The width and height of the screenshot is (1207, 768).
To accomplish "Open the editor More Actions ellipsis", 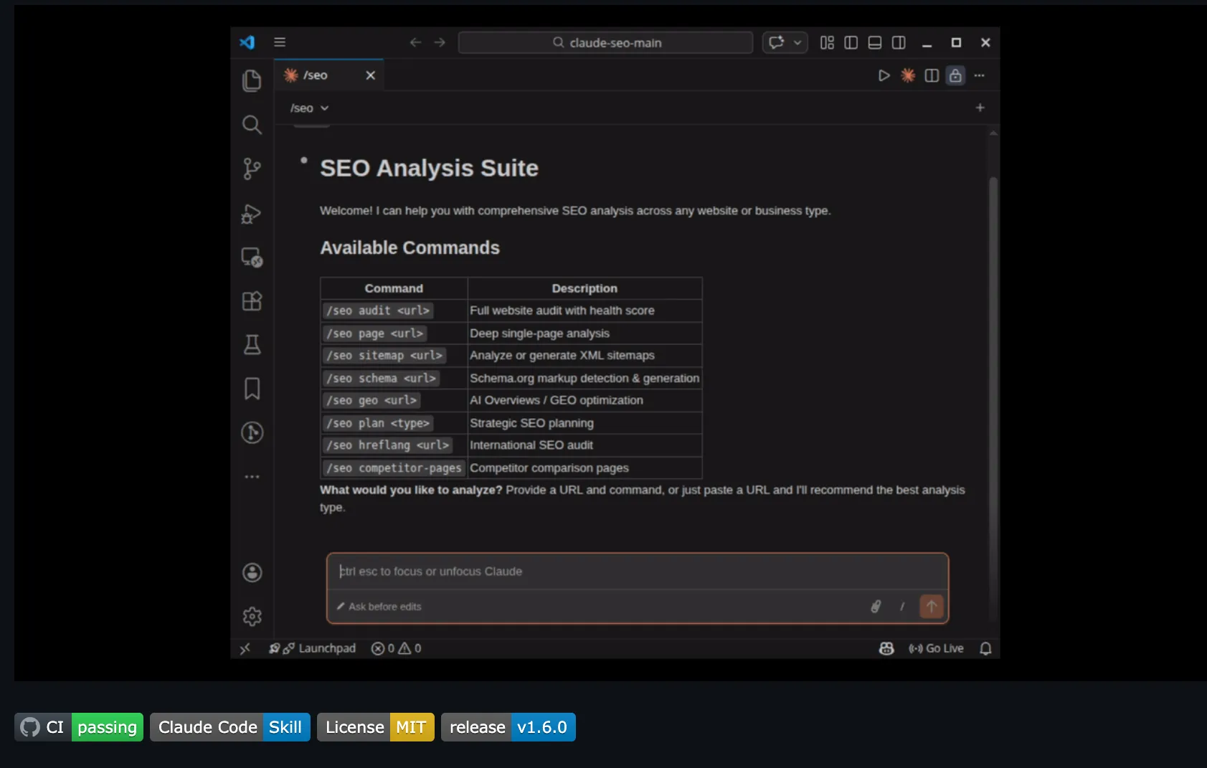I will [980, 75].
